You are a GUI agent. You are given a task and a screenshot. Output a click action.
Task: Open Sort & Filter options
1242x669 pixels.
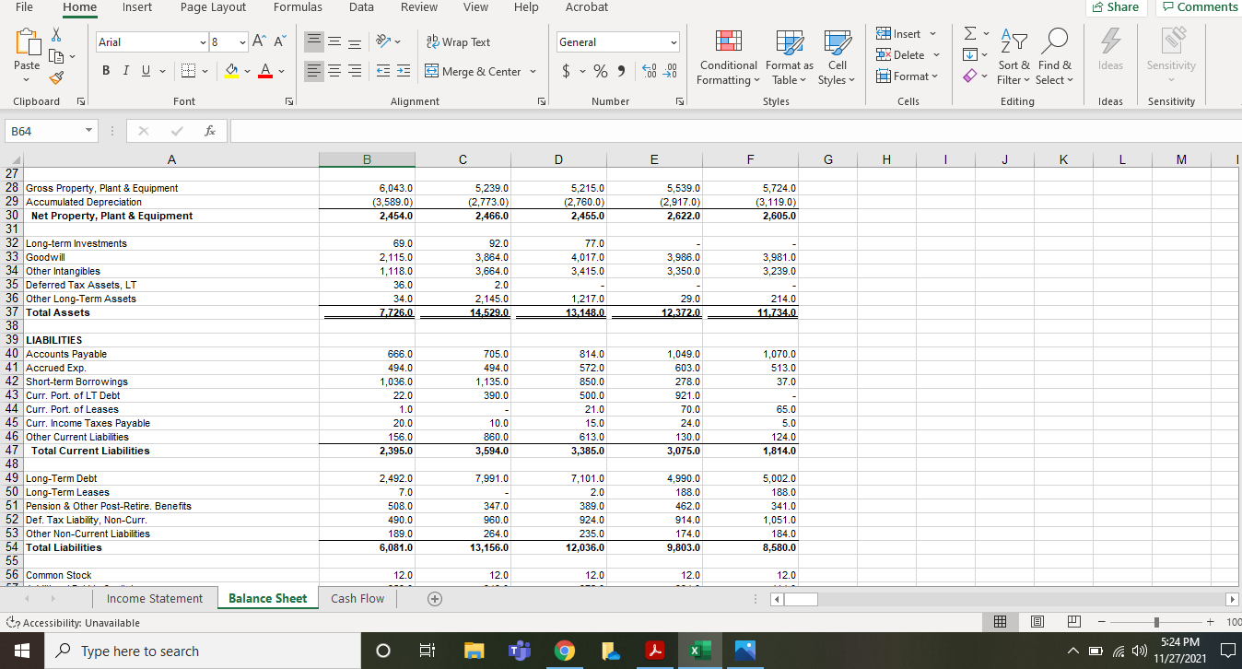pyautogui.click(x=1014, y=57)
